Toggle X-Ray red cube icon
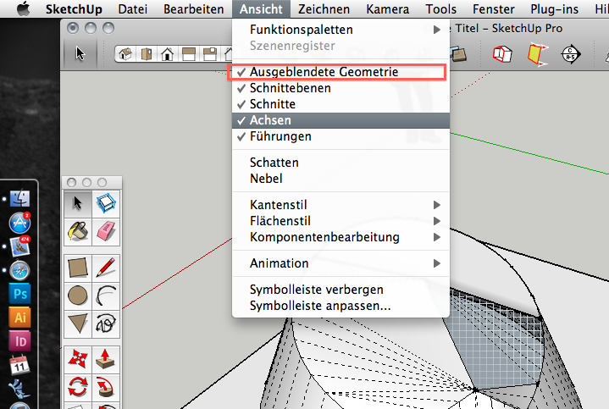Screen dimensions: 609x409 tap(502, 54)
